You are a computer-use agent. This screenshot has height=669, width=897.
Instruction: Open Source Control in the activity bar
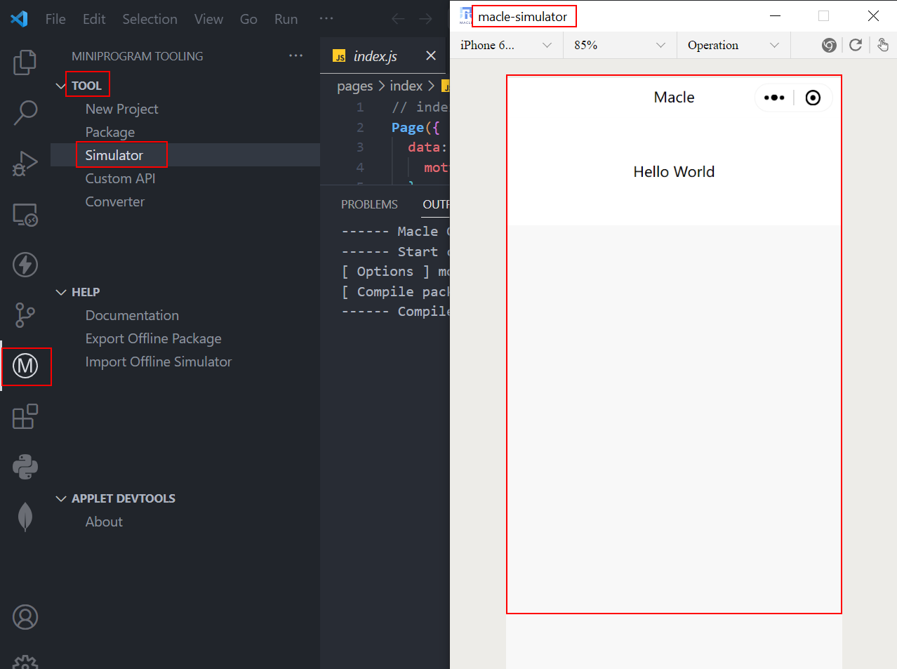(25, 315)
